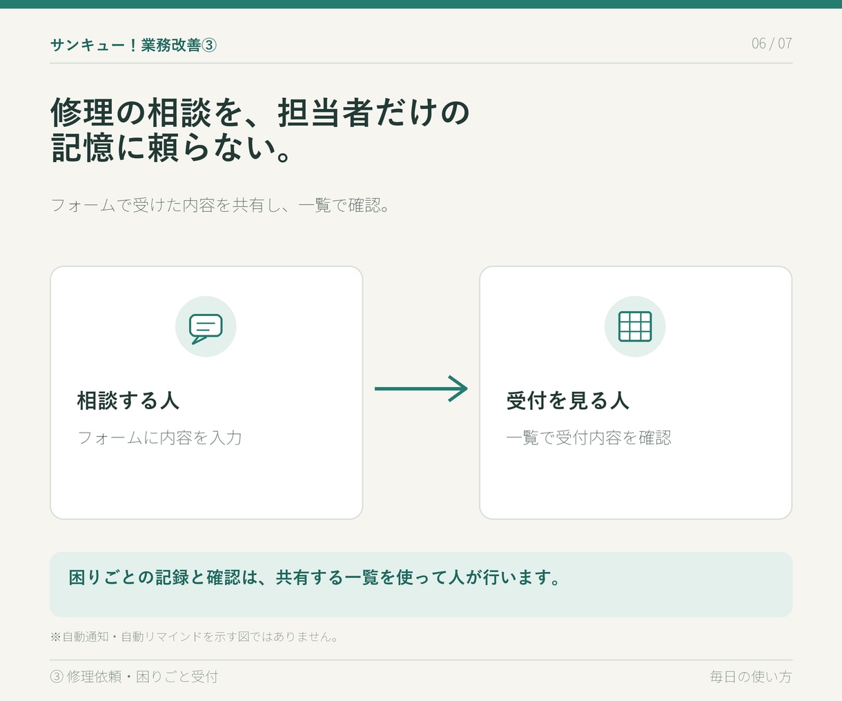Screen dimensions: 842x701
Task: Click the card title 受付を見る人
Action: coord(567,401)
